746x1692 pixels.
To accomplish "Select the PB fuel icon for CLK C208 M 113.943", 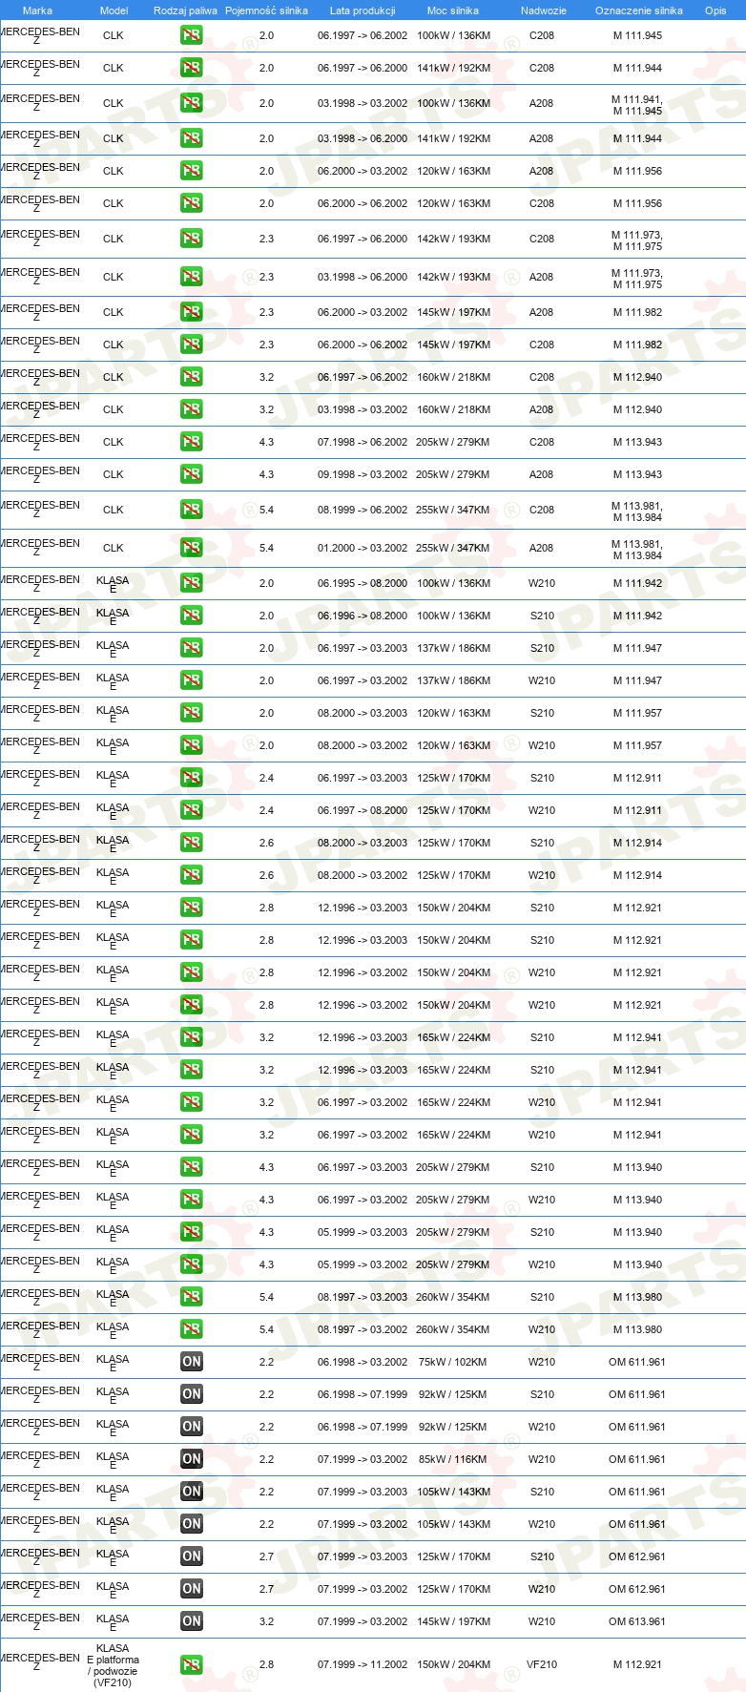I will pyautogui.click(x=192, y=442).
